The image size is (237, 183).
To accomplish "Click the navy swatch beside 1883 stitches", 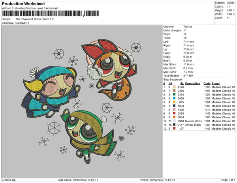I will pos(174,106).
